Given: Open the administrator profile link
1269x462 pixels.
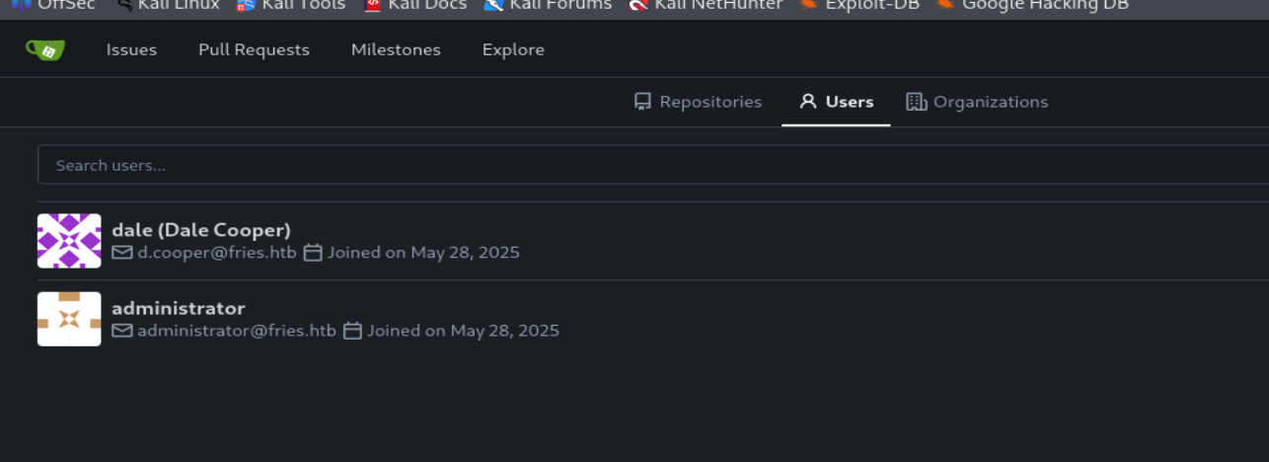Looking at the screenshot, I should pyautogui.click(x=179, y=308).
